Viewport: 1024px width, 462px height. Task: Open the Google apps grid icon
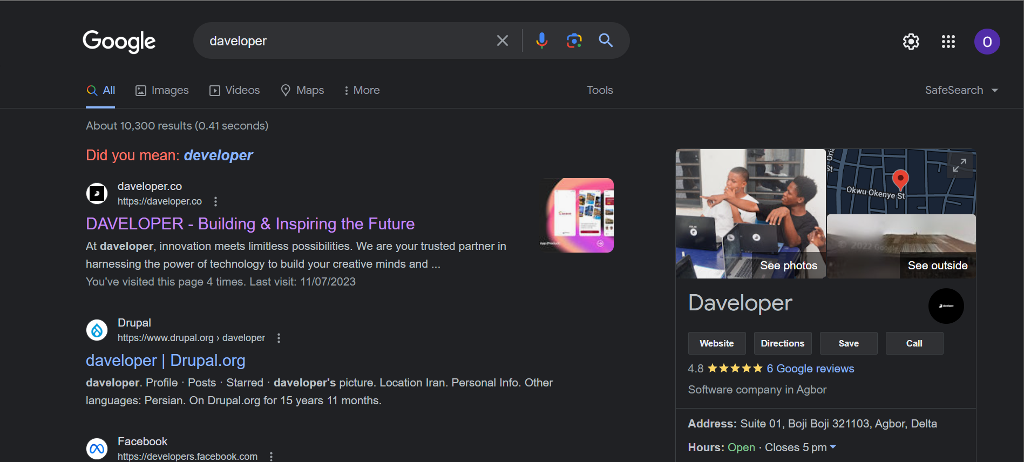pos(948,42)
